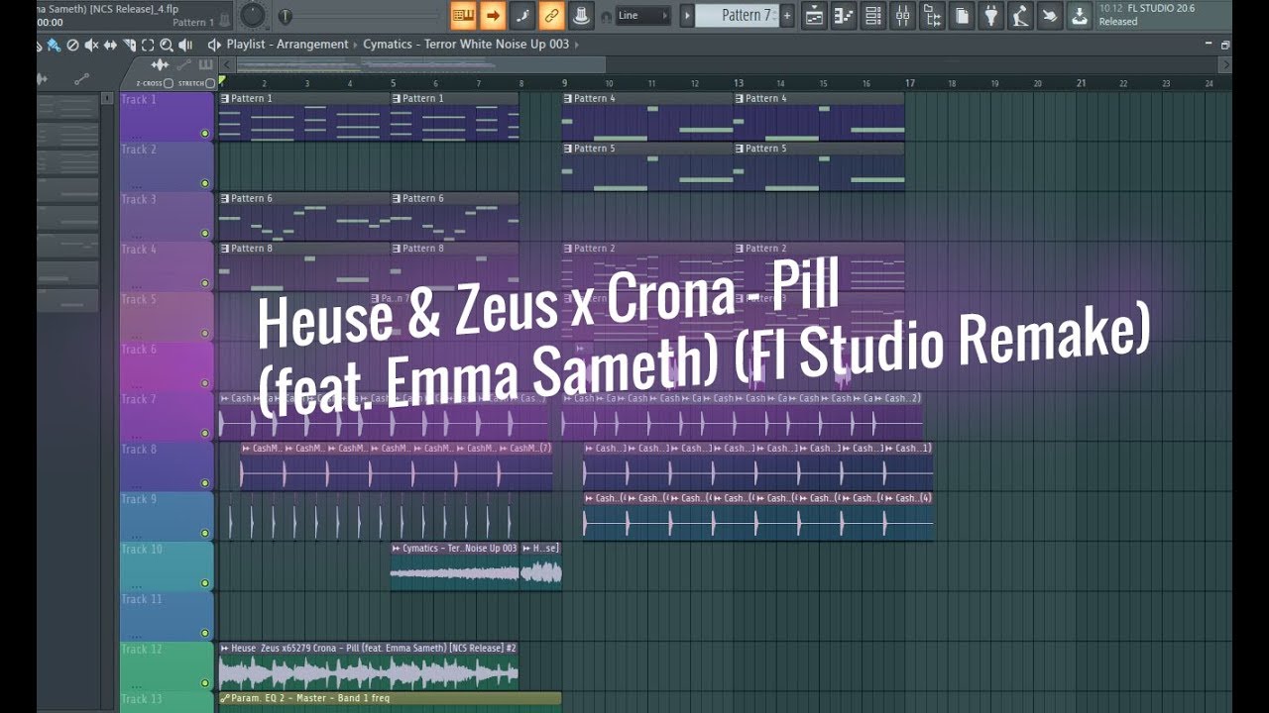1269x713 pixels.
Task: Select the Zoom tool magnifier
Action: tap(167, 45)
